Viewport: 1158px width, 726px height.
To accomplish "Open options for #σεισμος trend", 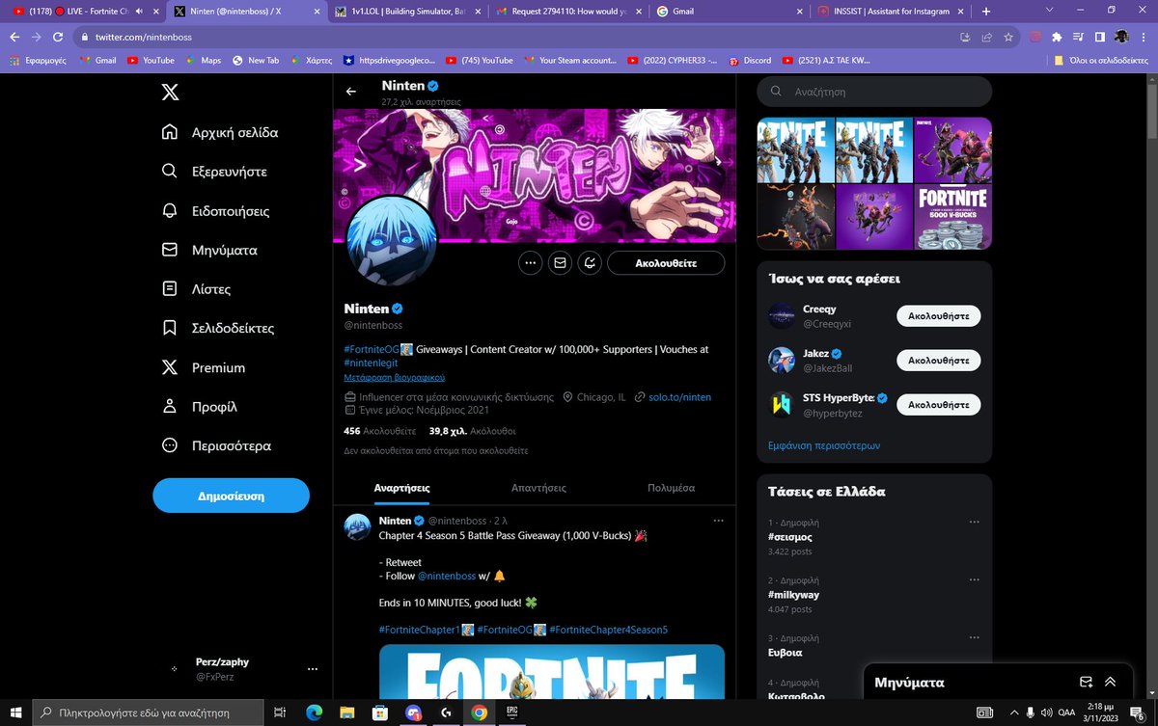I will 976,523.
